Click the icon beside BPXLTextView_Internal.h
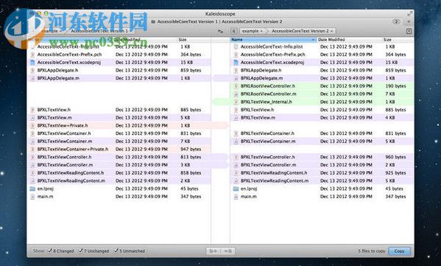 click(x=236, y=102)
